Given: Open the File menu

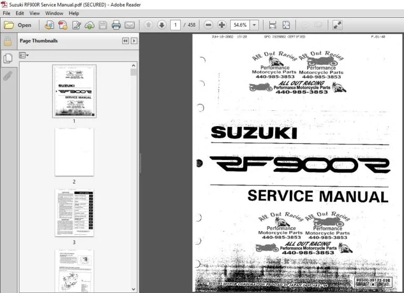Looking at the screenshot, I should click(x=6, y=13).
